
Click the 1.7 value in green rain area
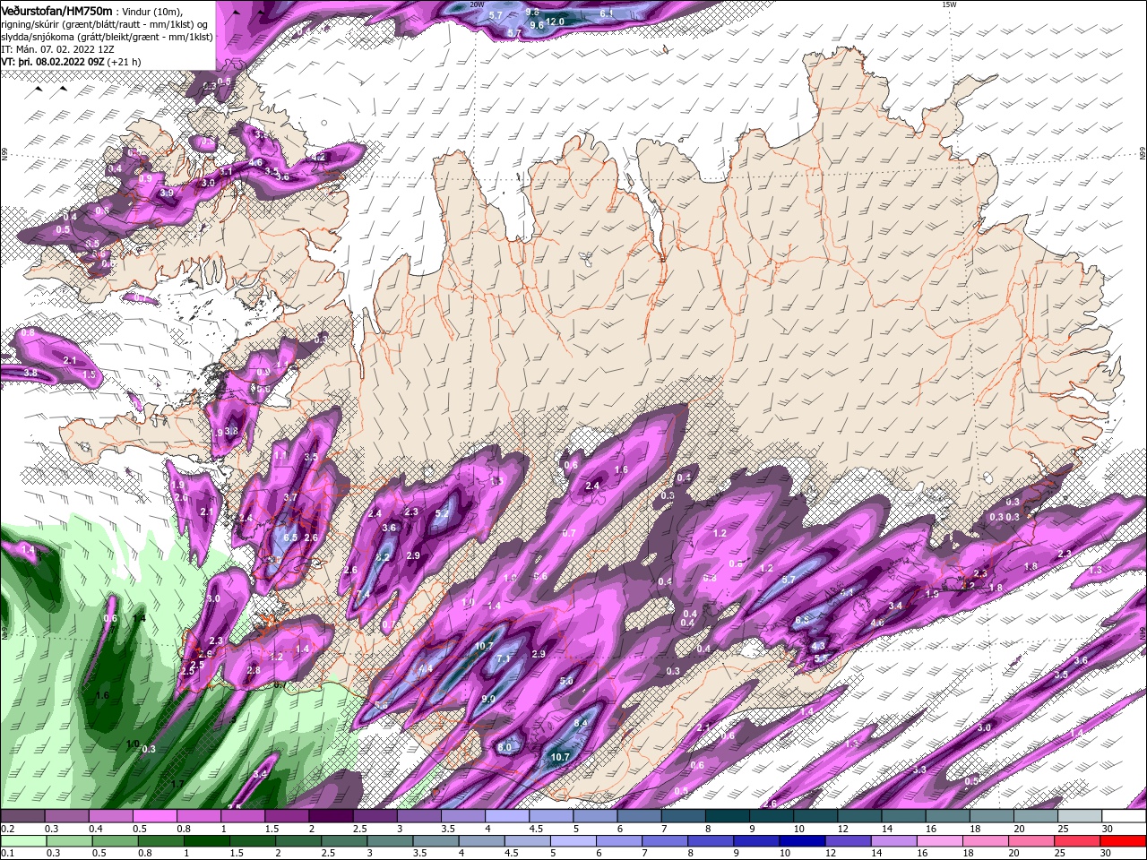pyautogui.click(x=177, y=784)
